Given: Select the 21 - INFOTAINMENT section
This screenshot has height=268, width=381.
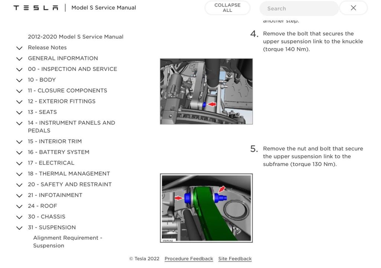Looking at the screenshot, I should 55,195.
